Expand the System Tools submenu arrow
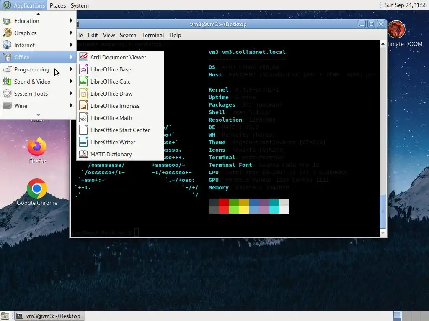The height and width of the screenshot is (321, 429). coord(71,94)
